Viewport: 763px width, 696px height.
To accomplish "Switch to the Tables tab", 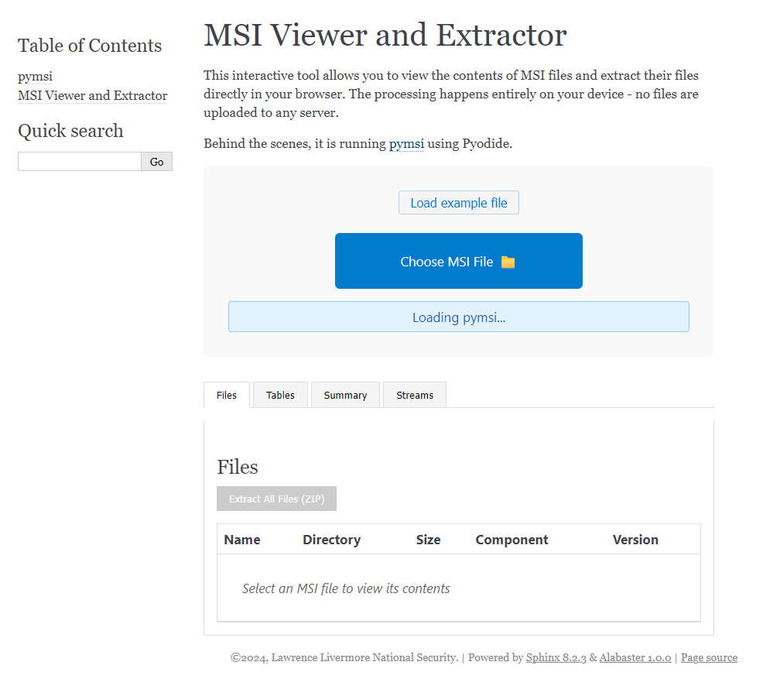I will tap(280, 395).
